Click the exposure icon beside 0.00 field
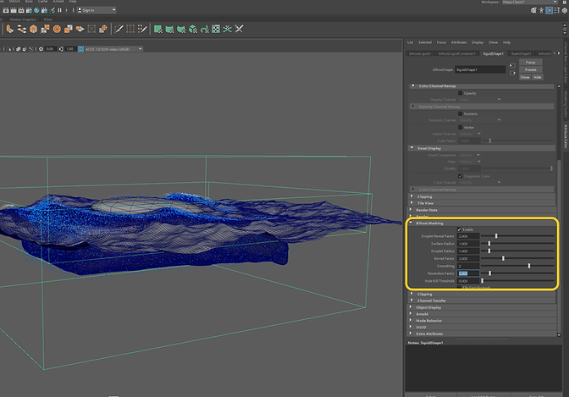569x397 pixels. (x=41, y=49)
